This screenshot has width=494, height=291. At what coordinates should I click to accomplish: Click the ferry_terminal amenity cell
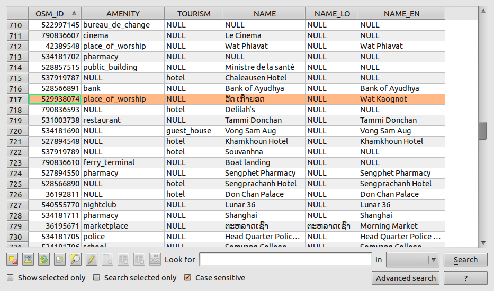click(123, 163)
